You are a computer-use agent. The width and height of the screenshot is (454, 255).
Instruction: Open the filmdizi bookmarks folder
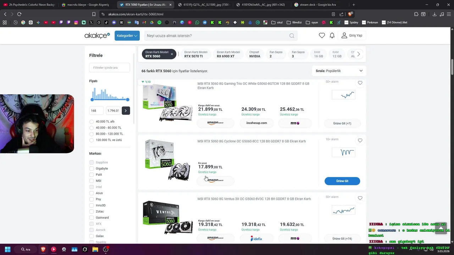(x=294, y=22)
